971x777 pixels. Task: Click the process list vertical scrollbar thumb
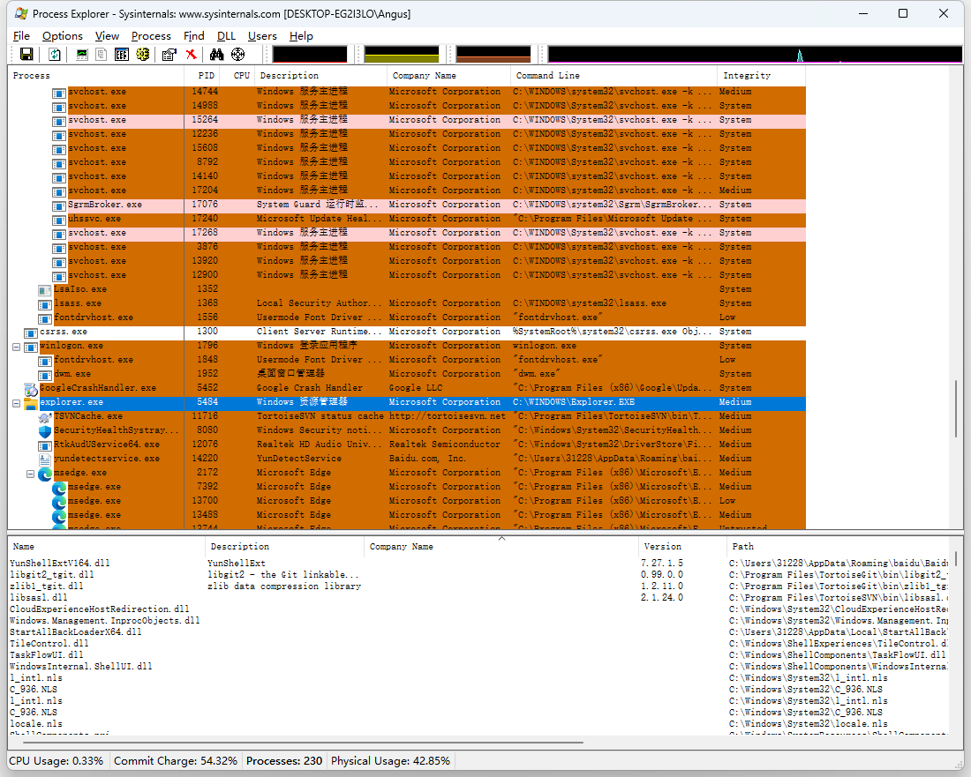[955, 409]
